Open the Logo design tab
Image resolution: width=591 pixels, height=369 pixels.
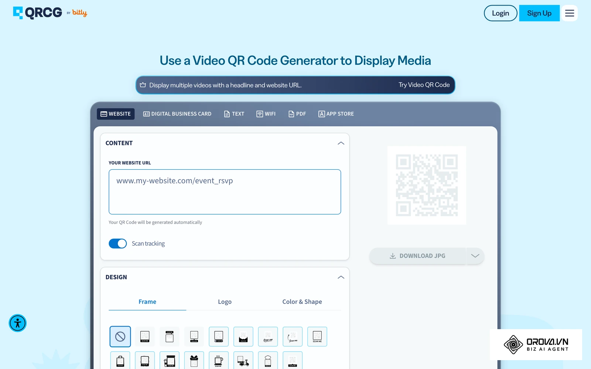tap(225, 302)
